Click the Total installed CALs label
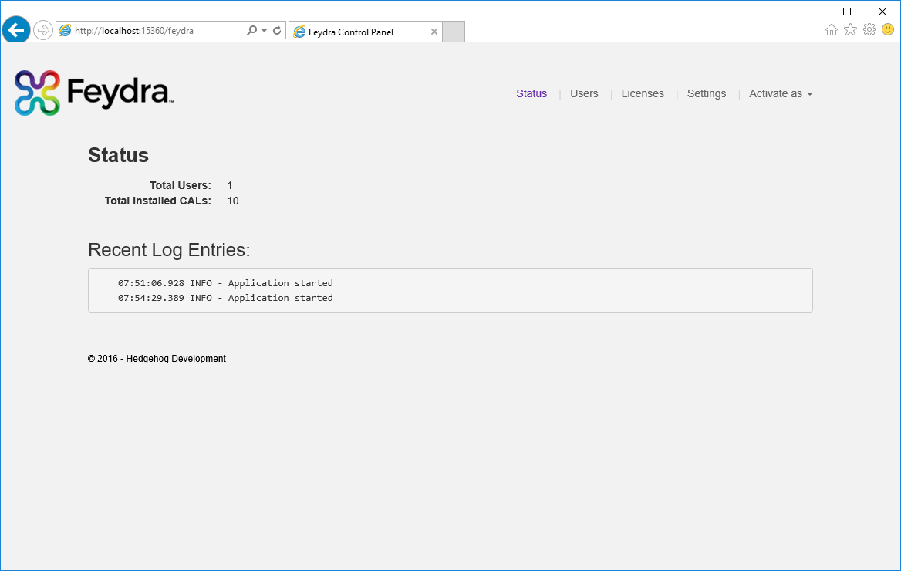The image size is (901, 571). [158, 201]
